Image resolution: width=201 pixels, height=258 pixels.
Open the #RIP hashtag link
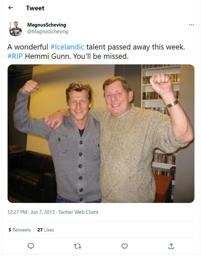[x=15, y=56]
